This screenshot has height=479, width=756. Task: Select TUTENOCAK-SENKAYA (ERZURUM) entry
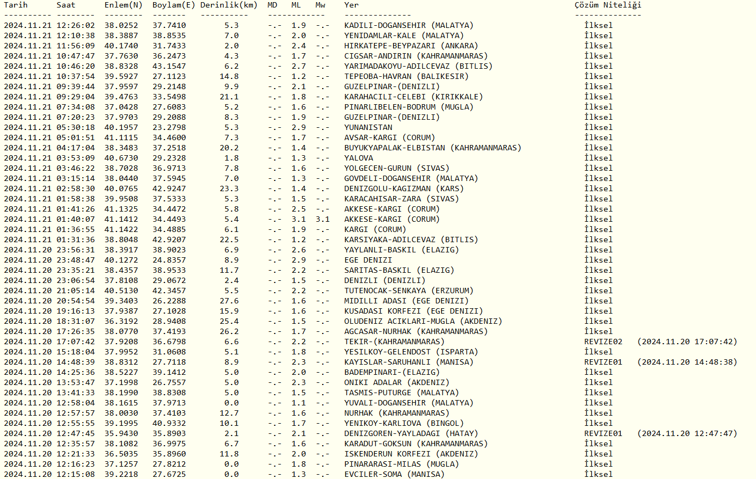(x=409, y=291)
